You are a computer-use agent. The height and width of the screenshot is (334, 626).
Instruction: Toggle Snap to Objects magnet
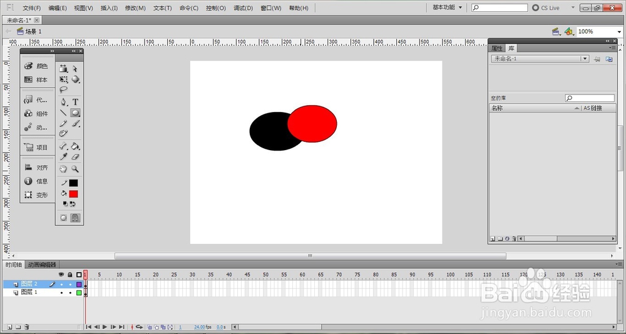click(75, 218)
